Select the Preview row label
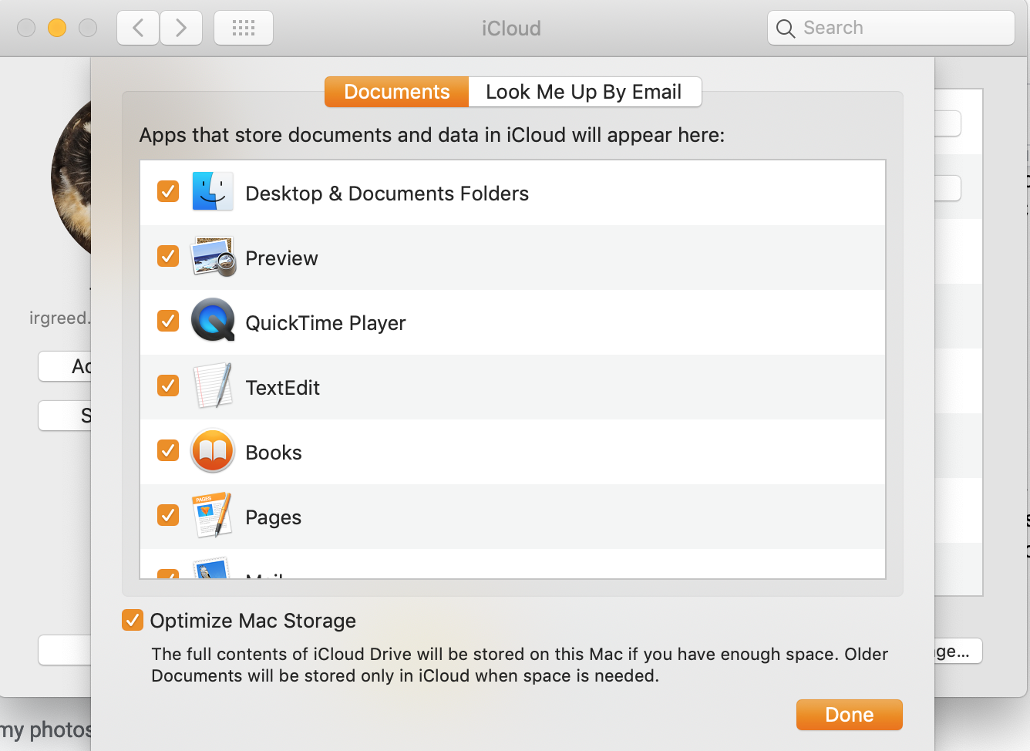This screenshot has width=1030, height=751. [281, 258]
